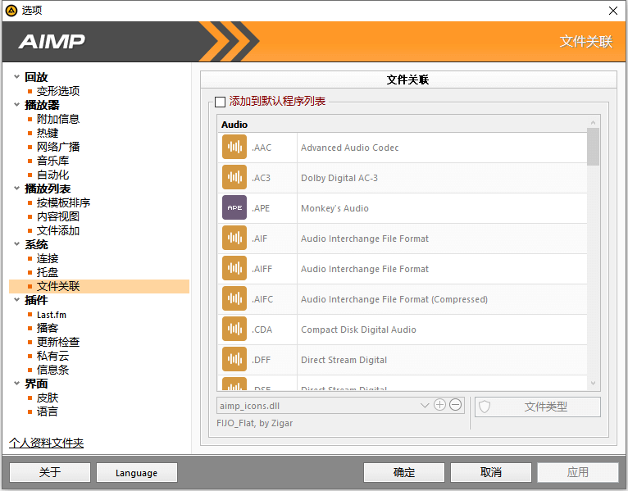Click the .AC3 file type icon
The height and width of the screenshot is (491, 628).
[234, 177]
